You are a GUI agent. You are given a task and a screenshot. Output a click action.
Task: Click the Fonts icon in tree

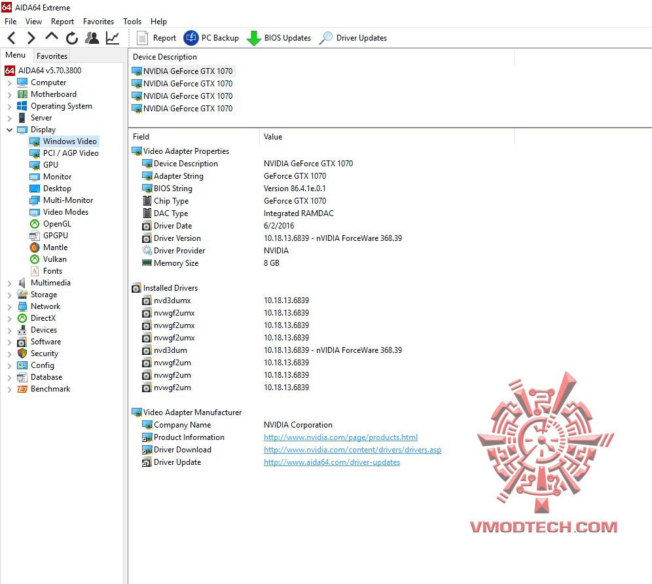35,271
